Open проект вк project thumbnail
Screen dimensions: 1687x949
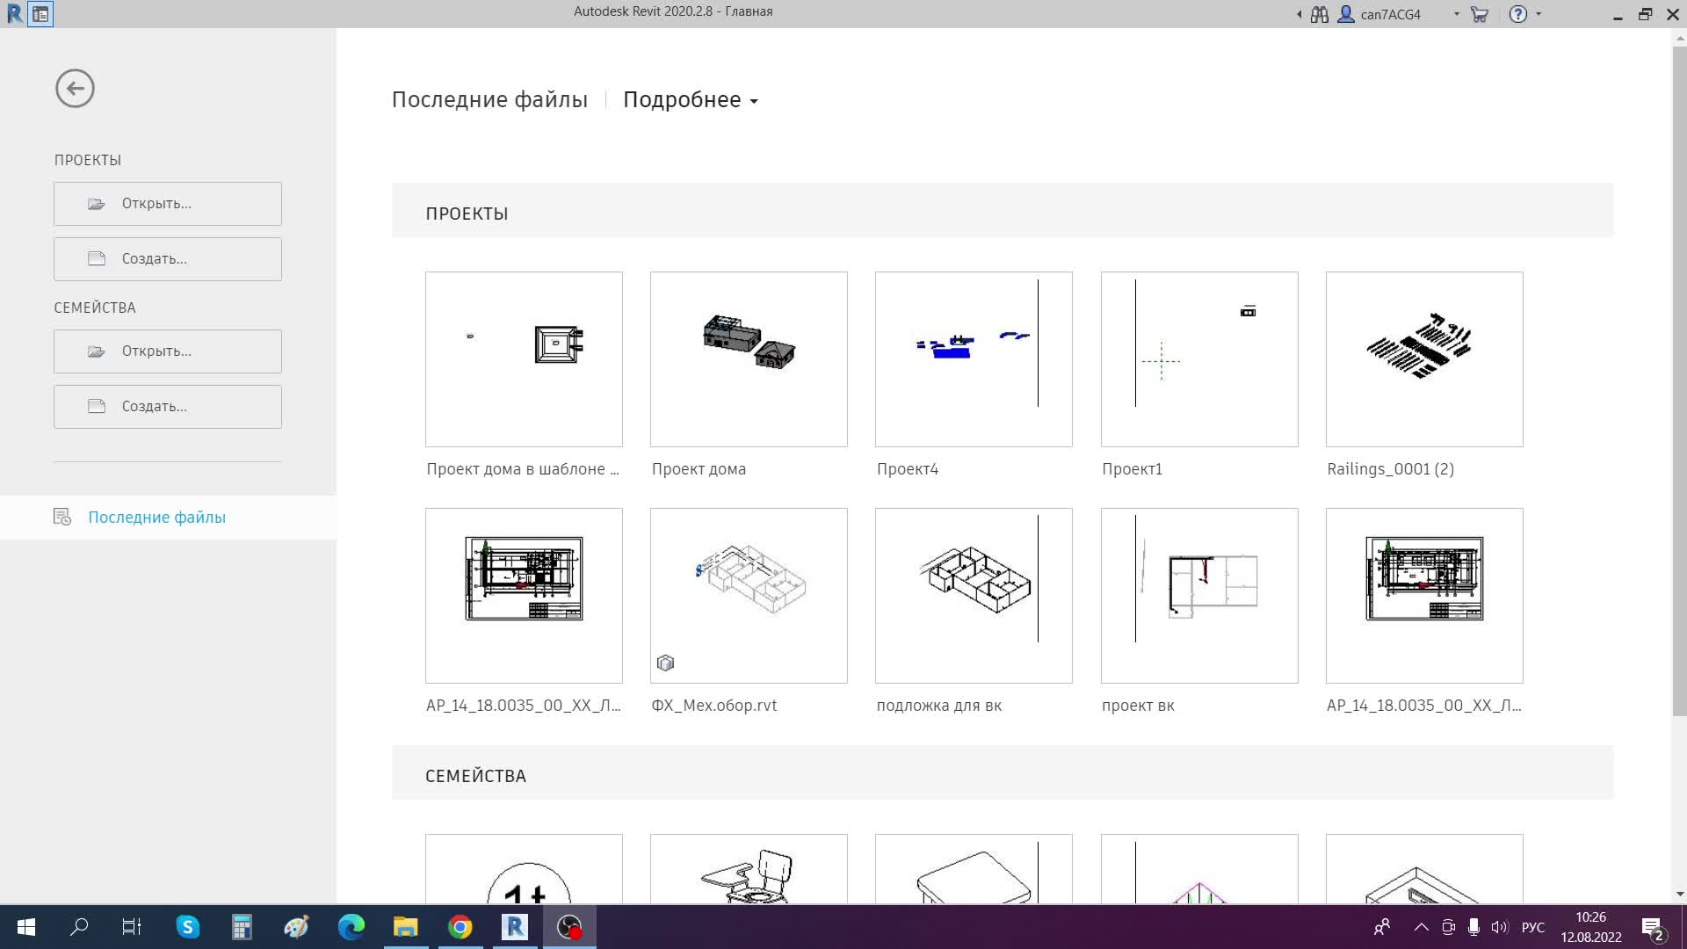coord(1199,595)
